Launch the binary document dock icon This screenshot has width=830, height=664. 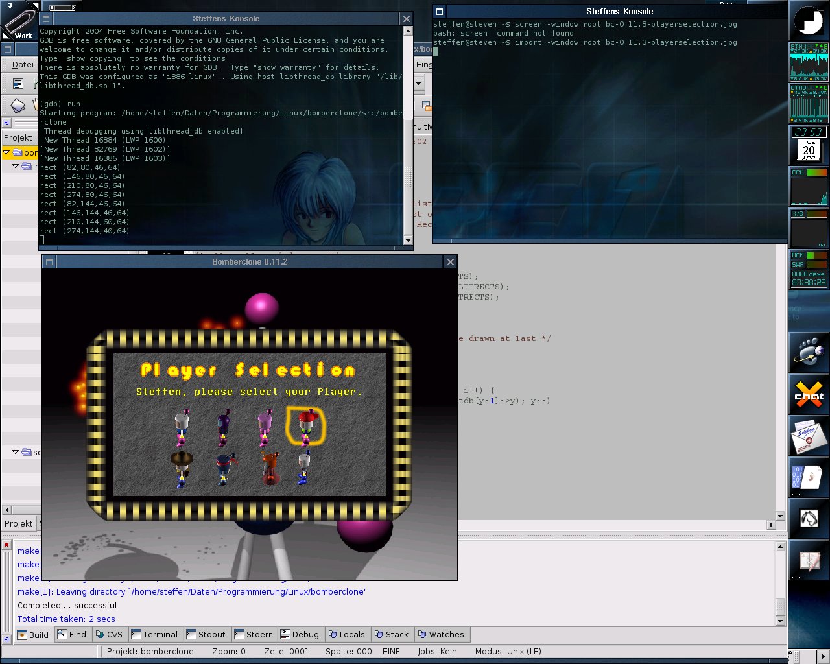809,477
